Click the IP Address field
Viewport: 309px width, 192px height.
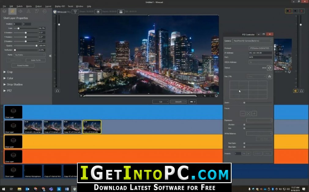click(x=260, y=53)
